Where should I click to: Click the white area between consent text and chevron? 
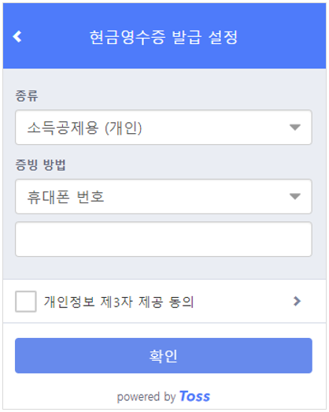coord(243,302)
